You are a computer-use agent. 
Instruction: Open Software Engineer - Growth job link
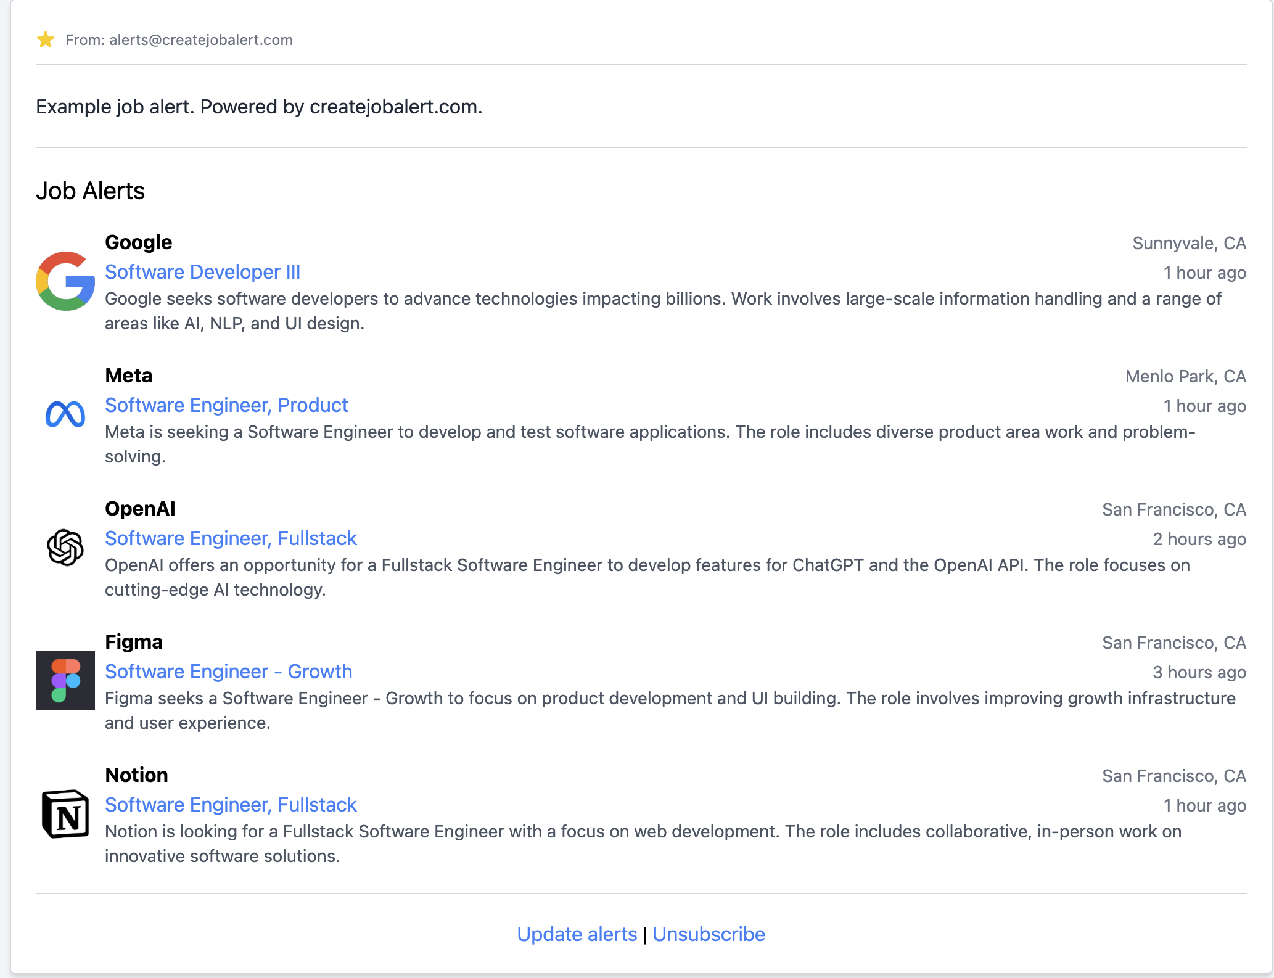point(228,672)
